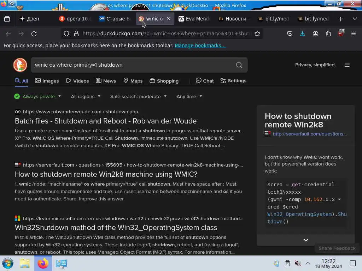Open DuckDuckGo Chat
The image size is (362, 271).
click(x=205, y=81)
